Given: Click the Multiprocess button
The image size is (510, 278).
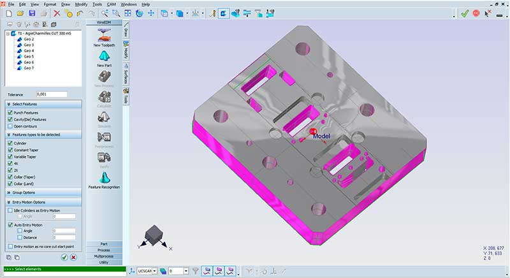Looking at the screenshot, I should tap(103, 256).
